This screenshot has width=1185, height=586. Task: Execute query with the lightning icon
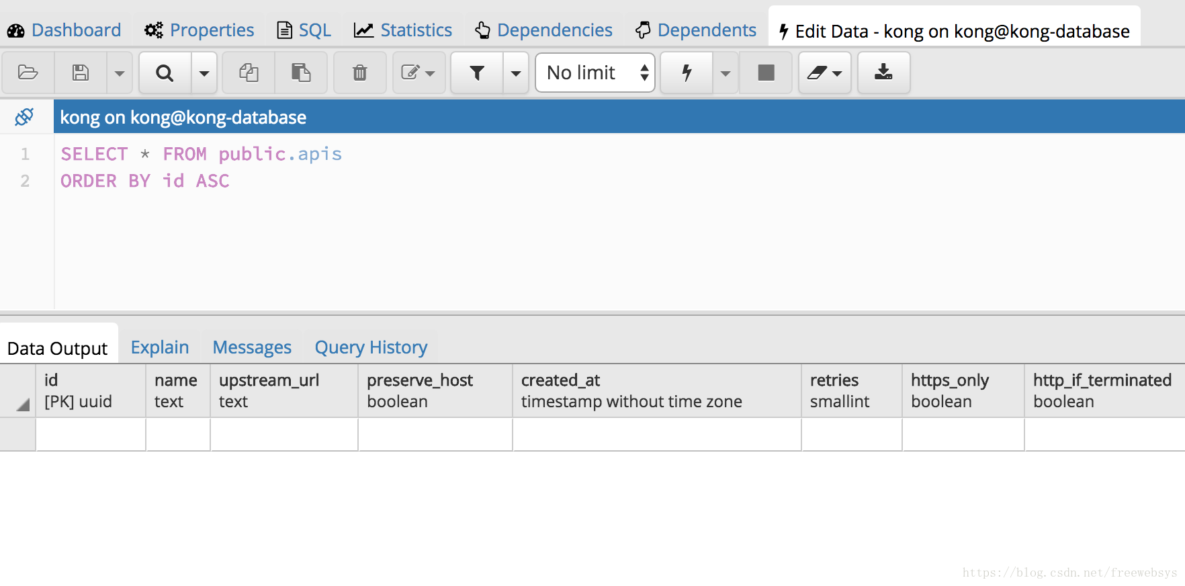[x=687, y=73]
